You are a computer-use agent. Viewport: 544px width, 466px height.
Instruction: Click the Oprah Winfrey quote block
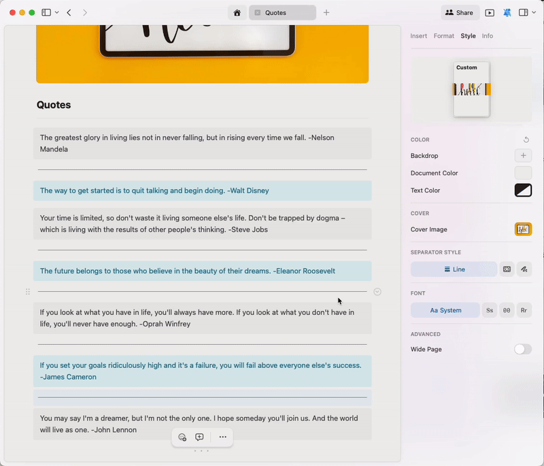(x=202, y=318)
